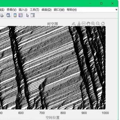Restore the view with home icon
Viewport: 120px width, 120px height.
coord(103,24)
